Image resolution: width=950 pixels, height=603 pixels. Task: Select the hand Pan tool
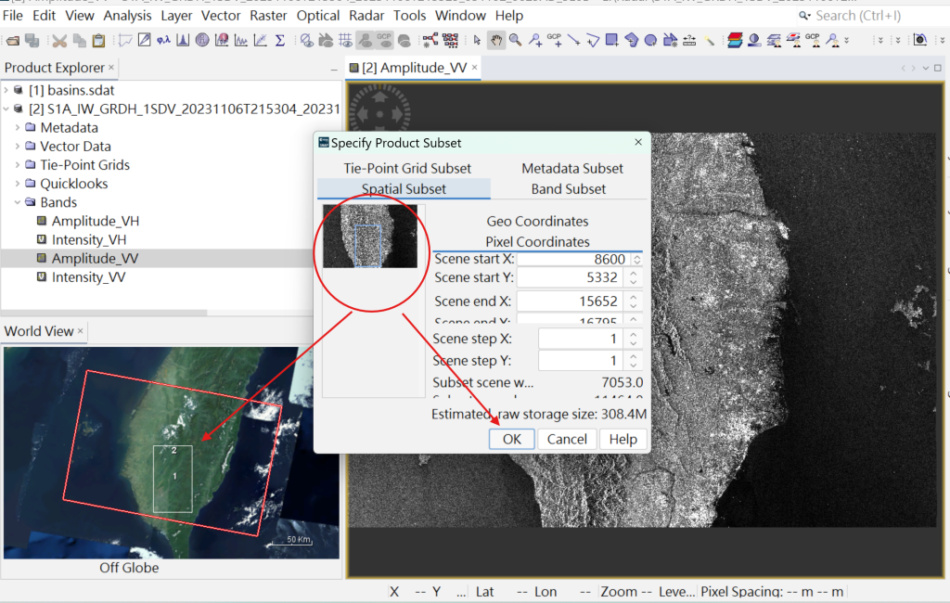coord(496,41)
